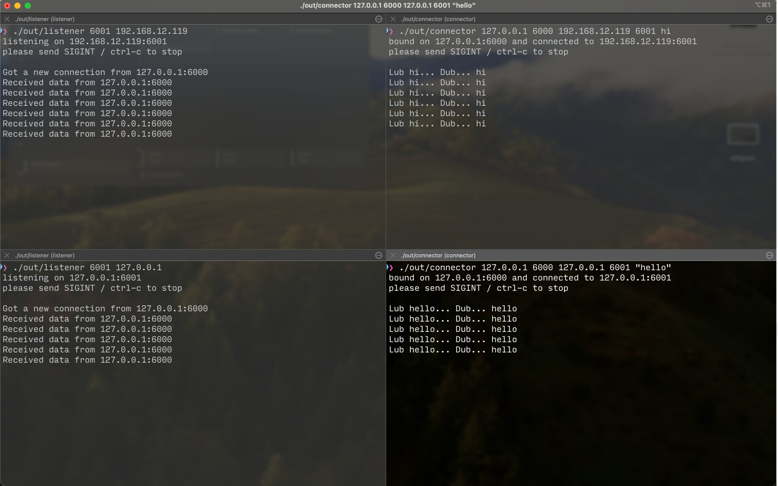Click "please send SIGINT" line in the connector "hello" pane
Screen dimensions: 778x486
479,288
